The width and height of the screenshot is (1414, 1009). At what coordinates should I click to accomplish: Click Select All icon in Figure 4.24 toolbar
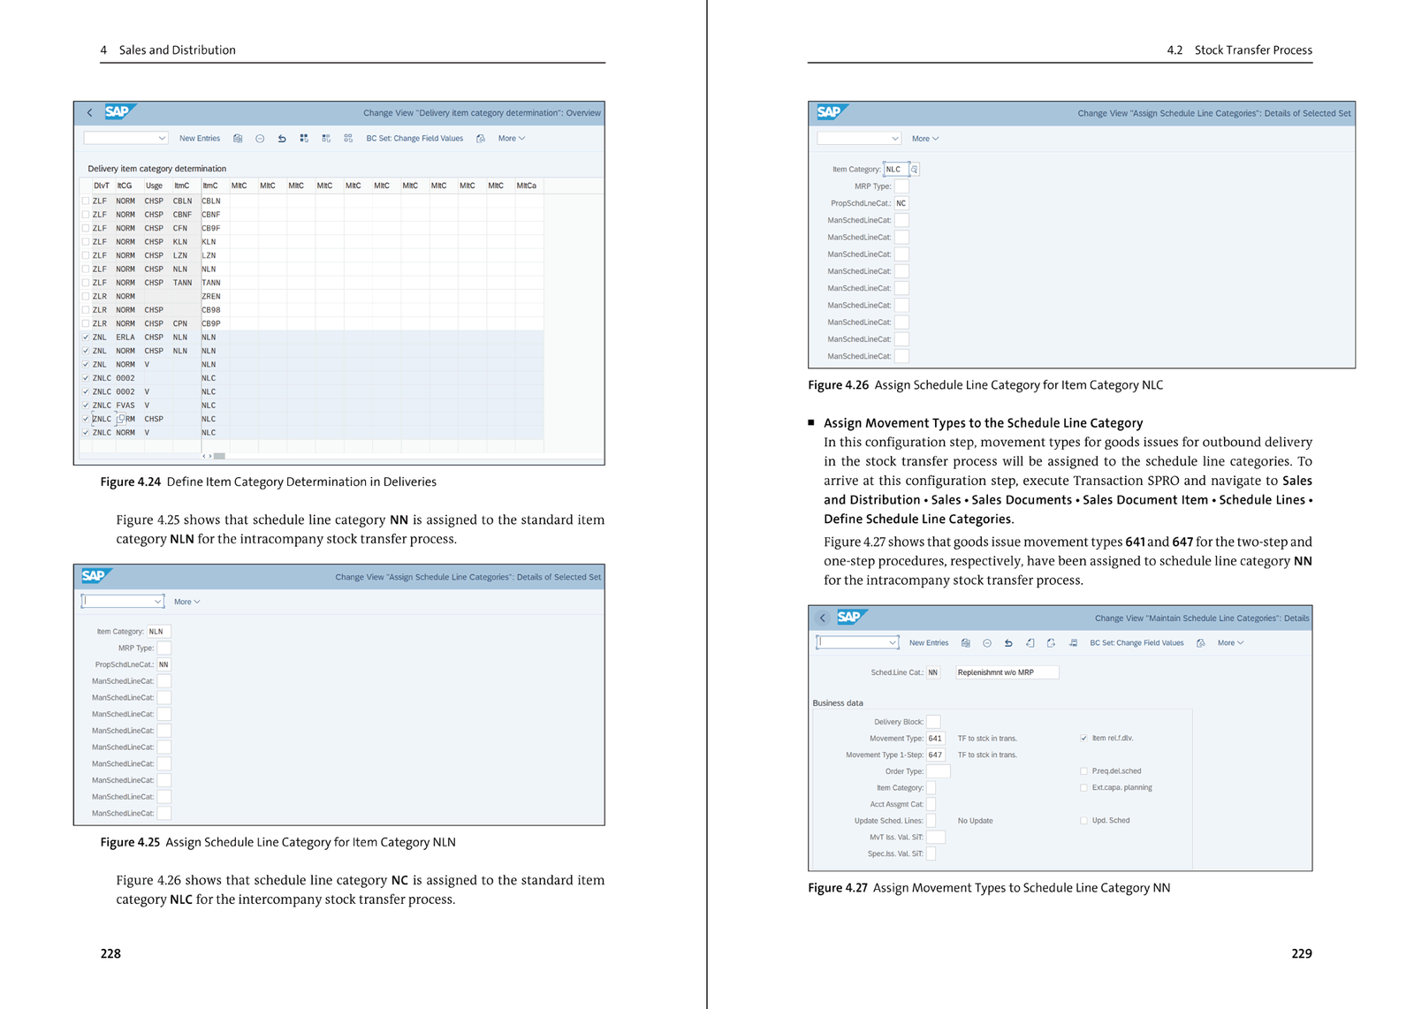point(304,139)
